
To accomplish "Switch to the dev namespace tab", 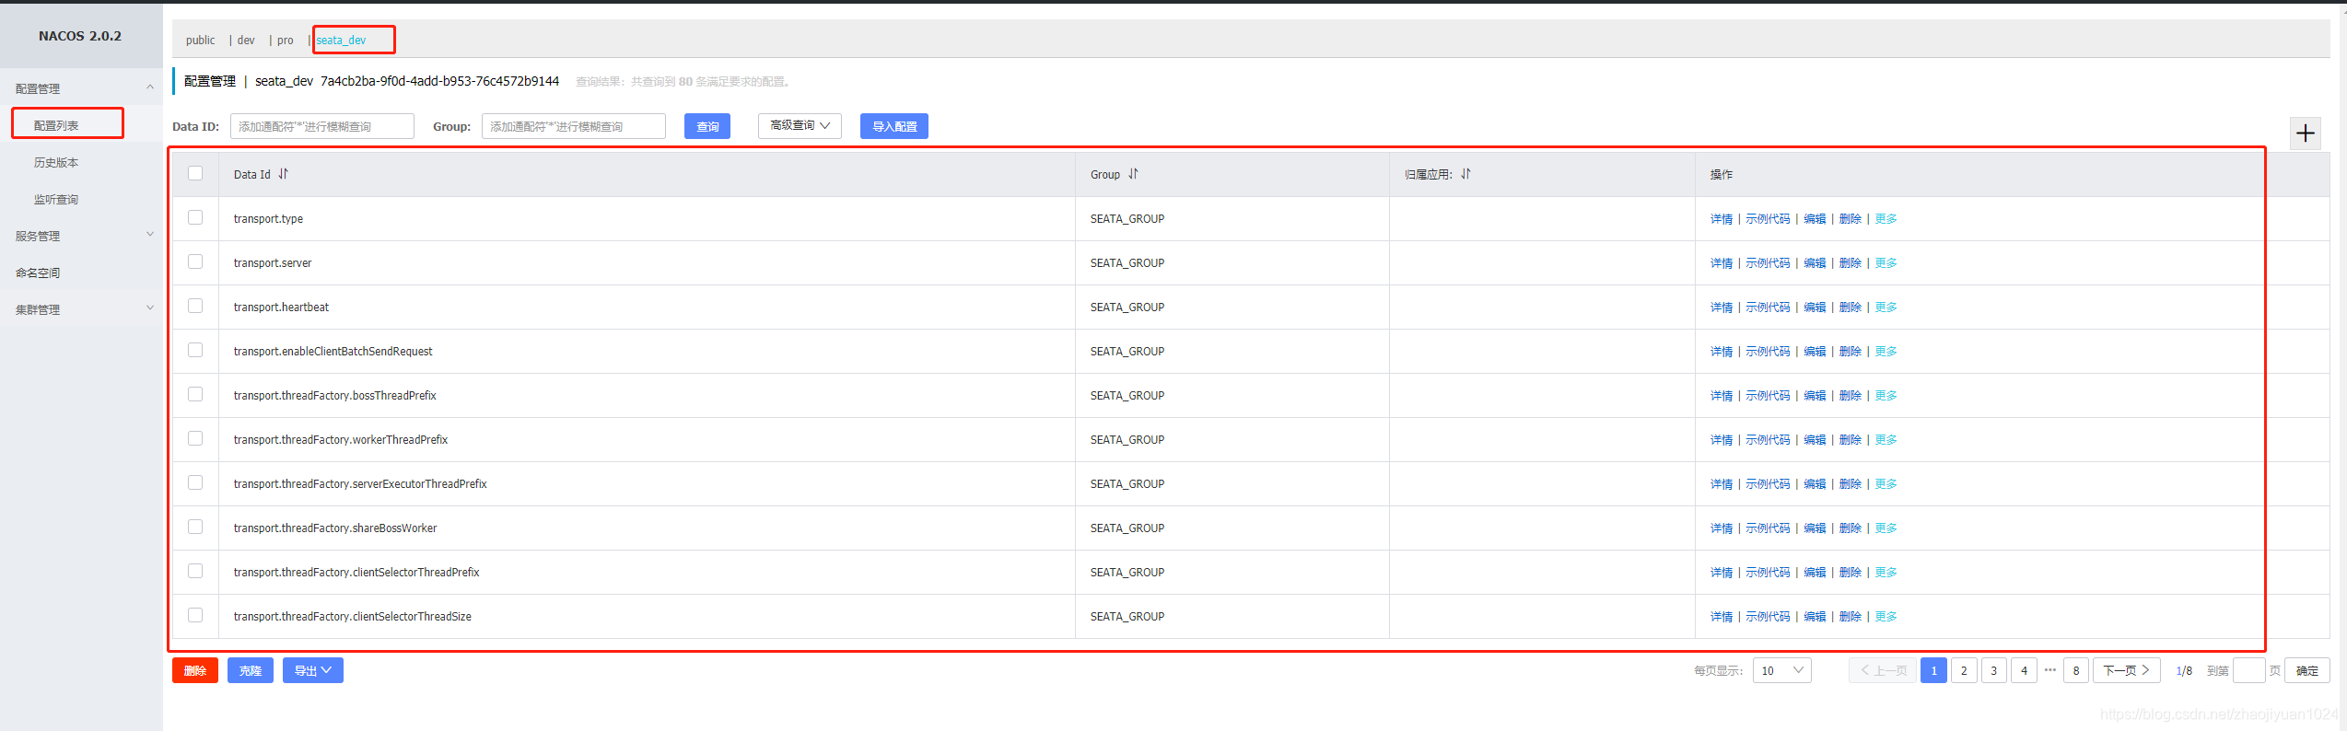I will [246, 41].
